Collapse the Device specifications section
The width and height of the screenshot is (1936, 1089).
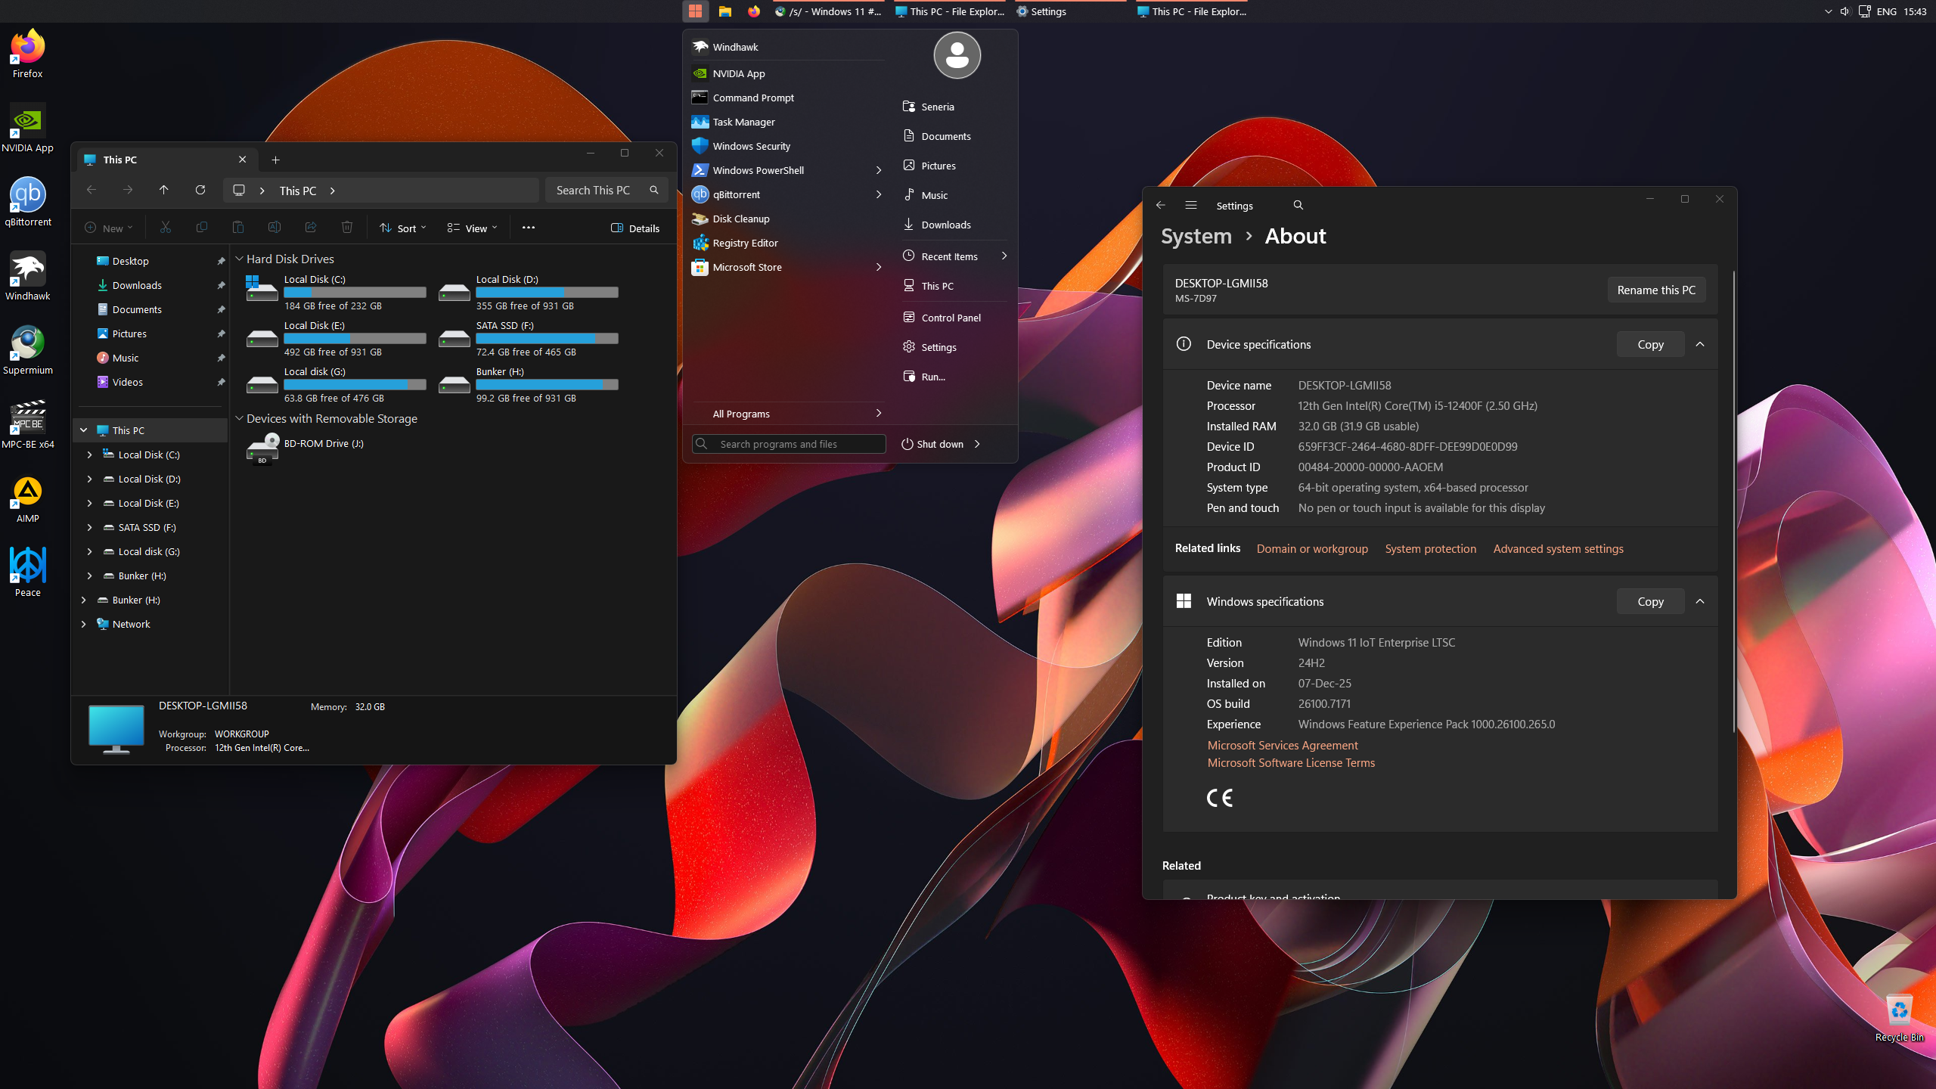1700,344
